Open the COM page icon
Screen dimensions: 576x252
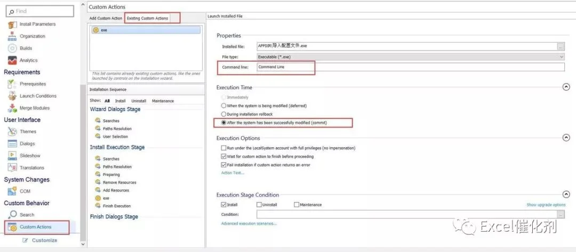pos(12,191)
